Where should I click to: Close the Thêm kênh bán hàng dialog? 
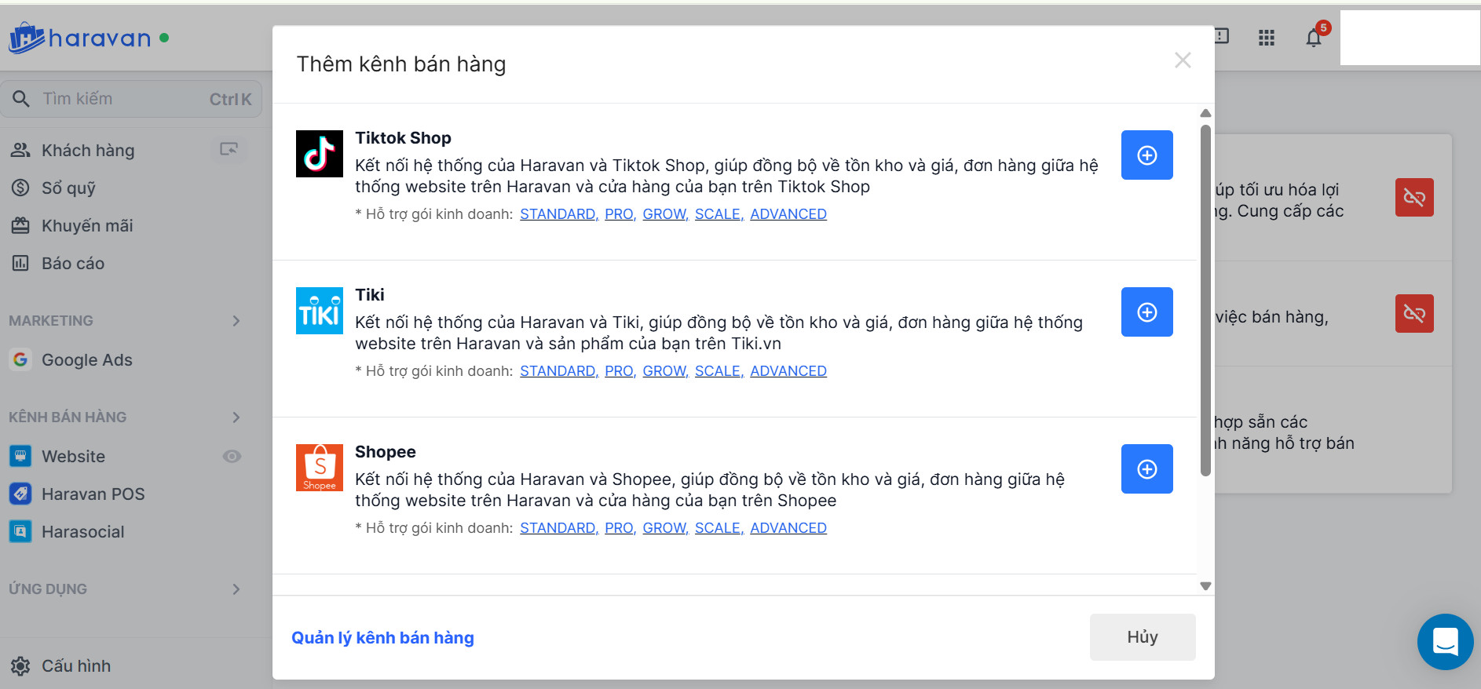(1183, 60)
